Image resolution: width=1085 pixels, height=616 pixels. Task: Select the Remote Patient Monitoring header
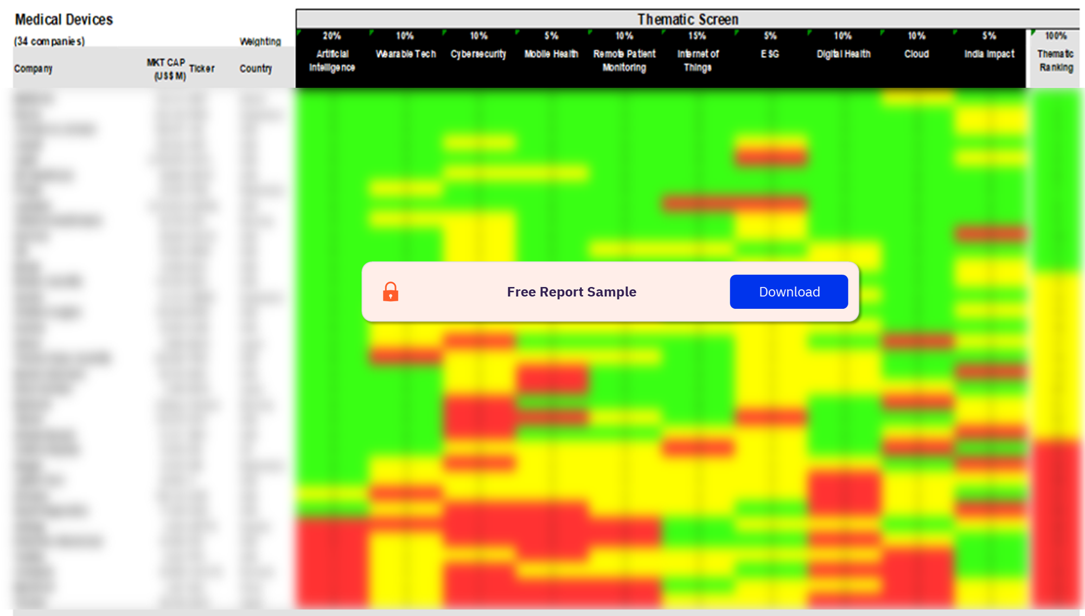(x=624, y=61)
